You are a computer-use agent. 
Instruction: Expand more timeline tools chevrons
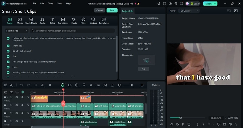point(50,85)
